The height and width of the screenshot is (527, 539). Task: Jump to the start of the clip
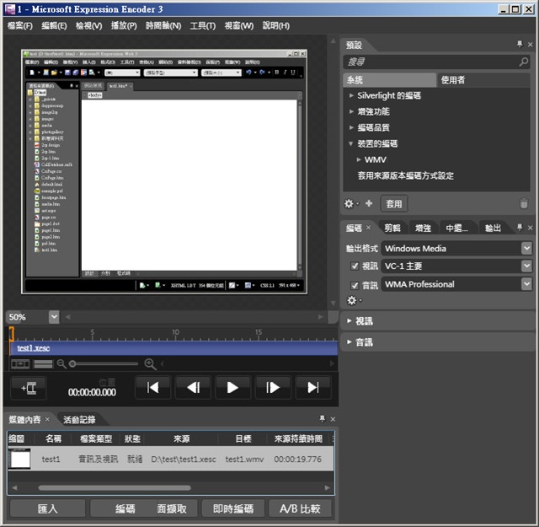click(x=152, y=387)
